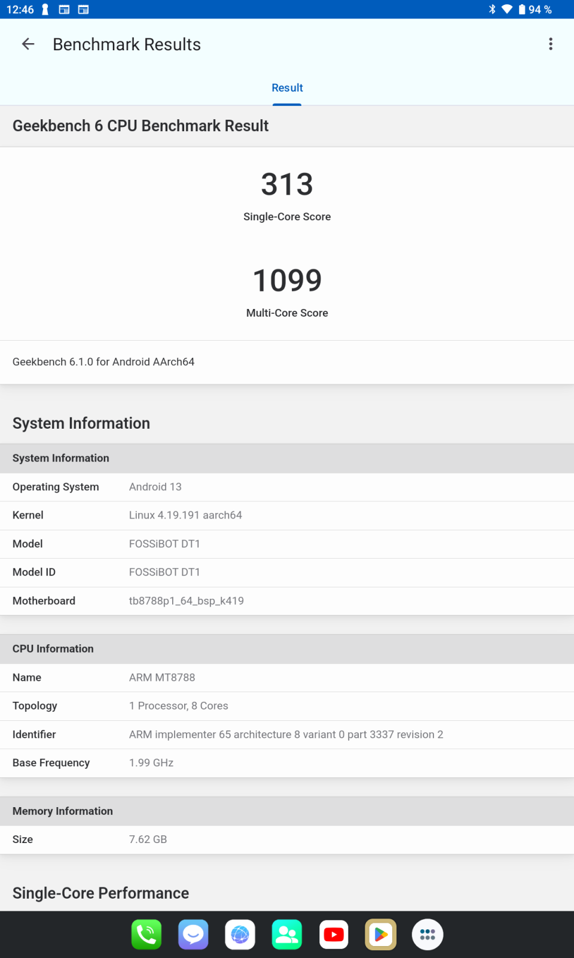Tap the 1099 multi-core score value
Screen dimensions: 574x958
(287, 280)
